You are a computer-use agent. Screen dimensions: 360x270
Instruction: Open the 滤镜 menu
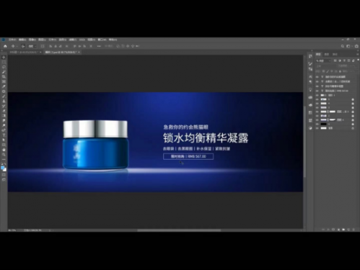72,40
